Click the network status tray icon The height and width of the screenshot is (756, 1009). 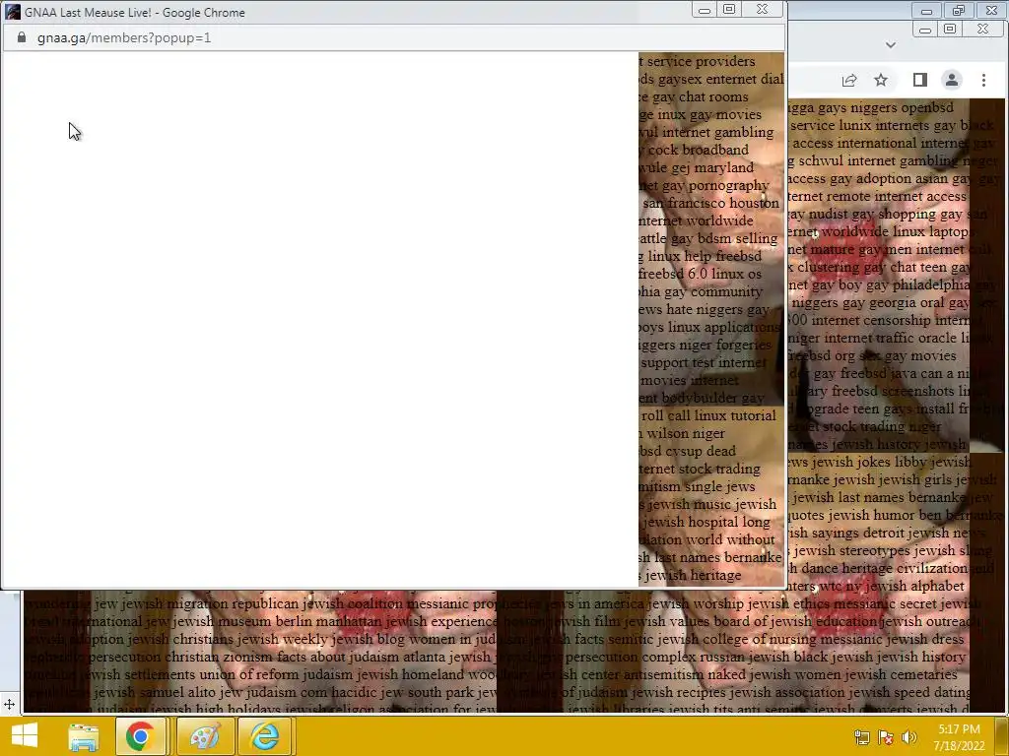(x=861, y=737)
